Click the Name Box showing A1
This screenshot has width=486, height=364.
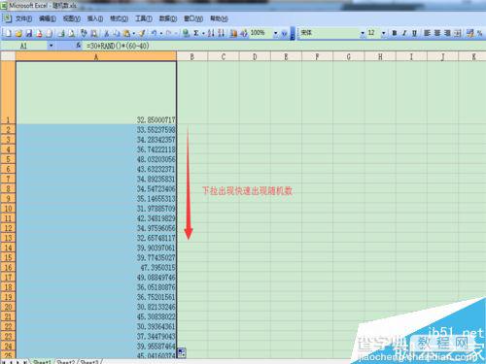24,46
